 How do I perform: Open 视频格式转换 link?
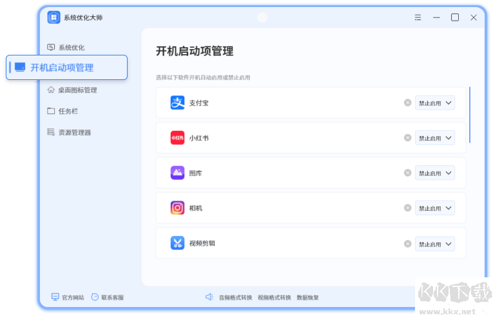(274, 297)
